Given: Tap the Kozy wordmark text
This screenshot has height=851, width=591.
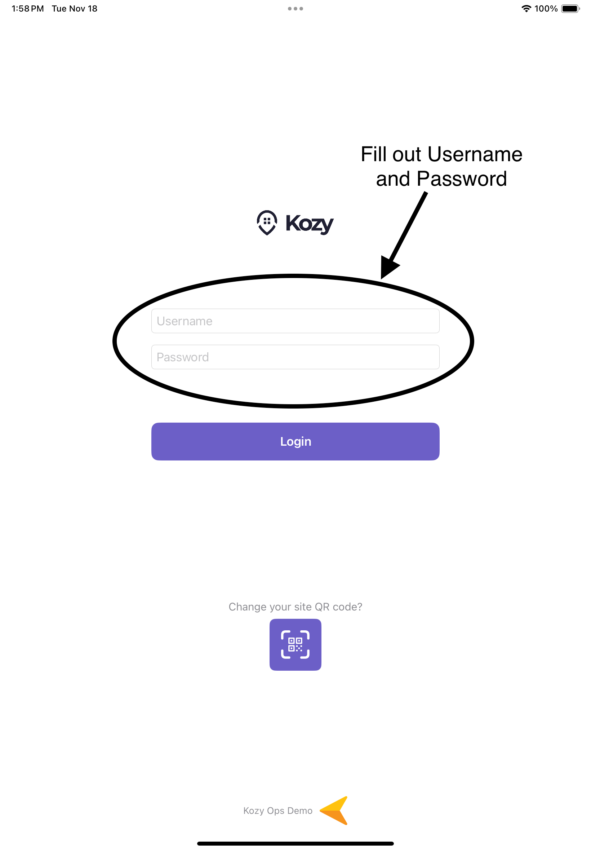Looking at the screenshot, I should tap(310, 224).
